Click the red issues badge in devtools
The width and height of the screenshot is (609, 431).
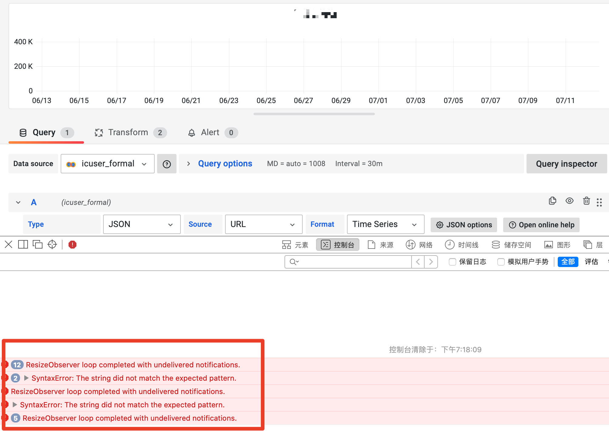pos(72,244)
